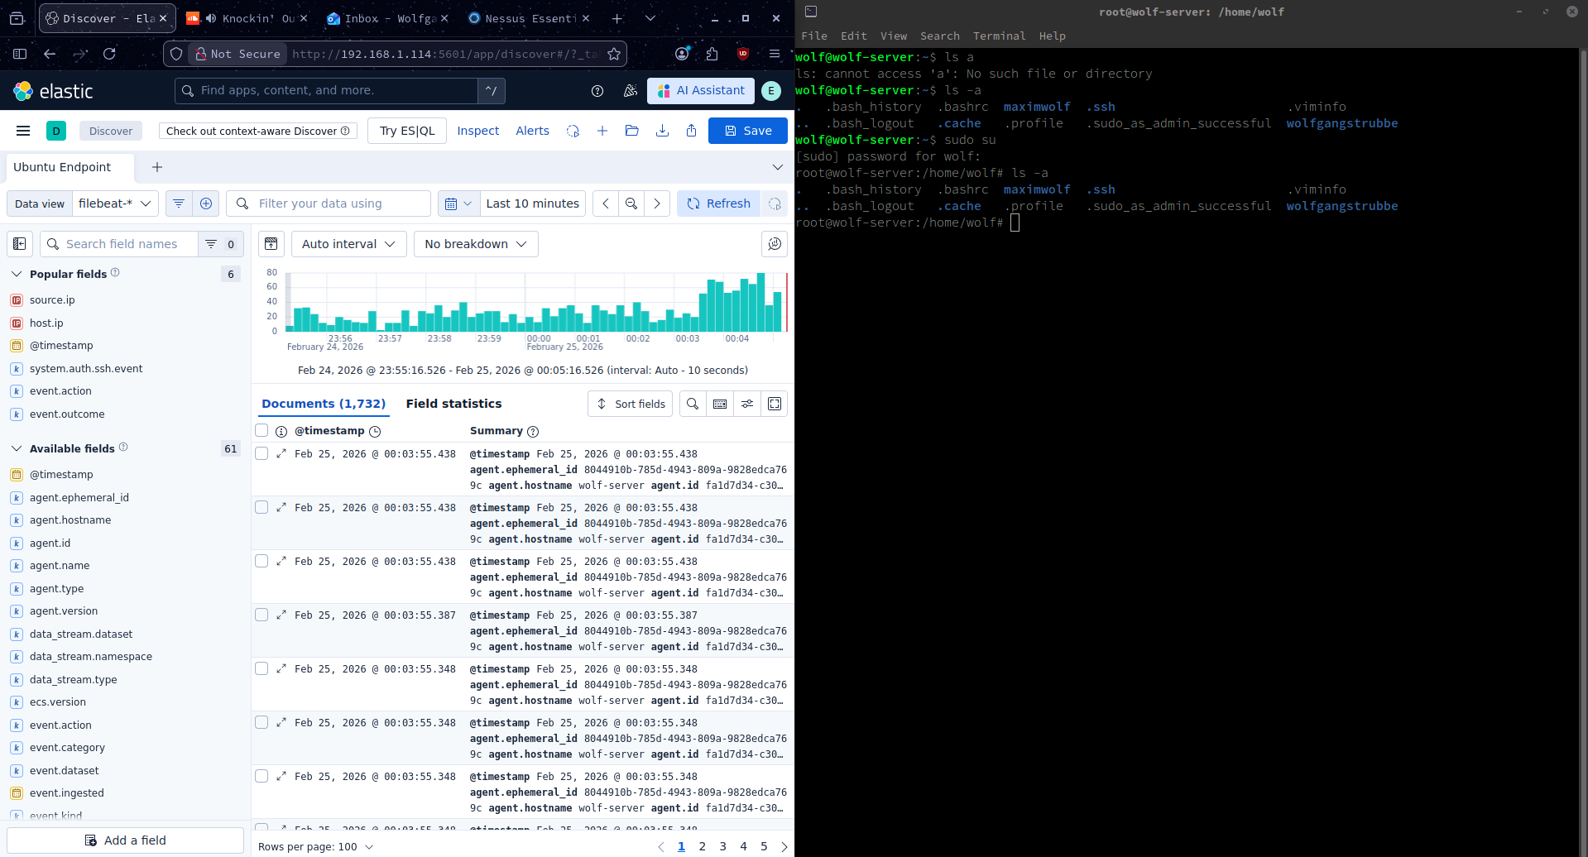This screenshot has height=857, width=1588.
Task: Open the hamburger navigation menu
Action: coord(23,131)
